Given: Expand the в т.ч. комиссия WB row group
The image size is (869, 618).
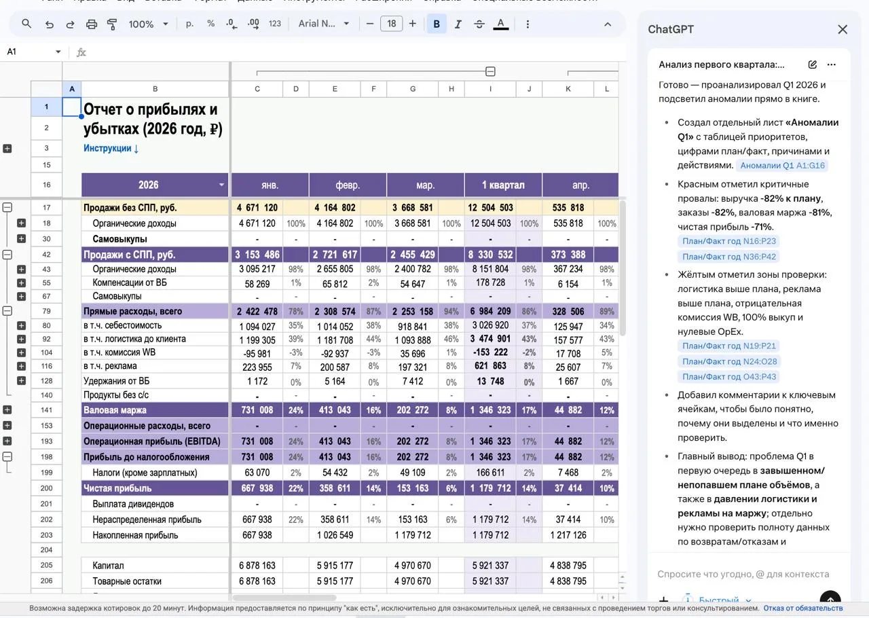Looking at the screenshot, I should [x=21, y=352].
